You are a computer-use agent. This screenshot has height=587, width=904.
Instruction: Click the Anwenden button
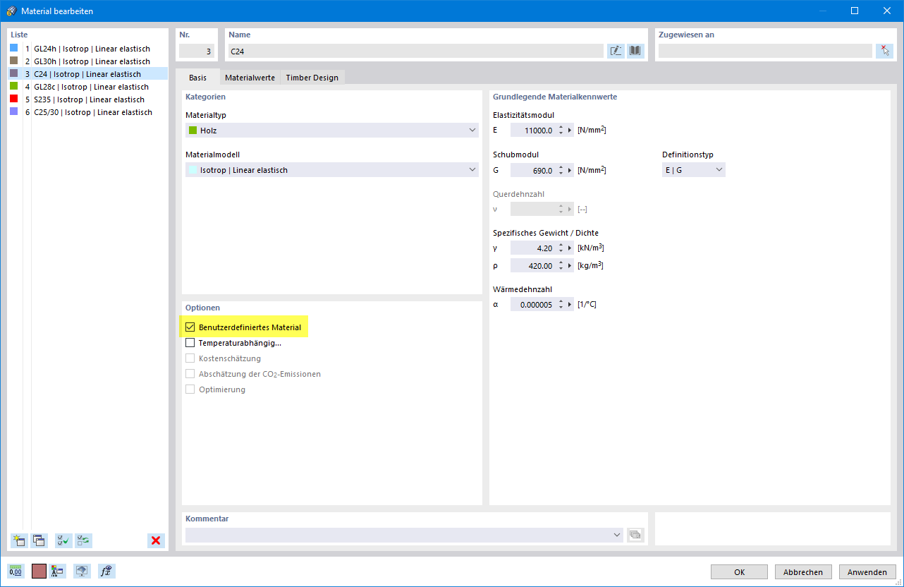click(x=867, y=572)
